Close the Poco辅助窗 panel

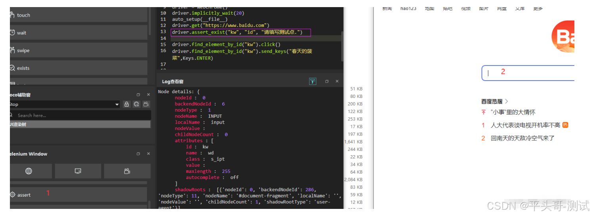(x=148, y=95)
